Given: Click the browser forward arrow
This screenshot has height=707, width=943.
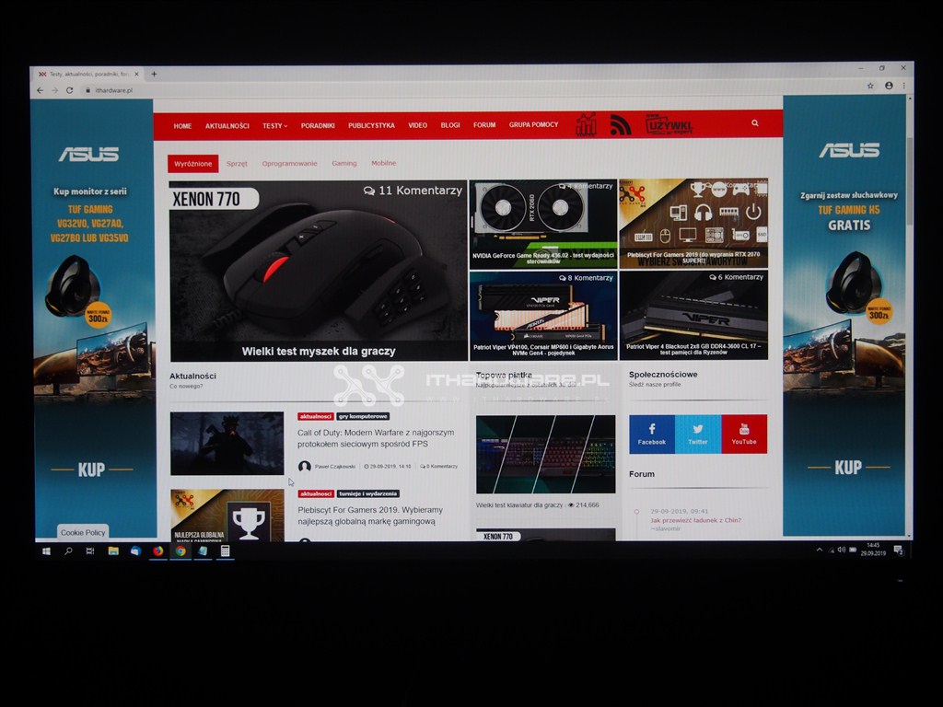Looking at the screenshot, I should pyautogui.click(x=54, y=90).
